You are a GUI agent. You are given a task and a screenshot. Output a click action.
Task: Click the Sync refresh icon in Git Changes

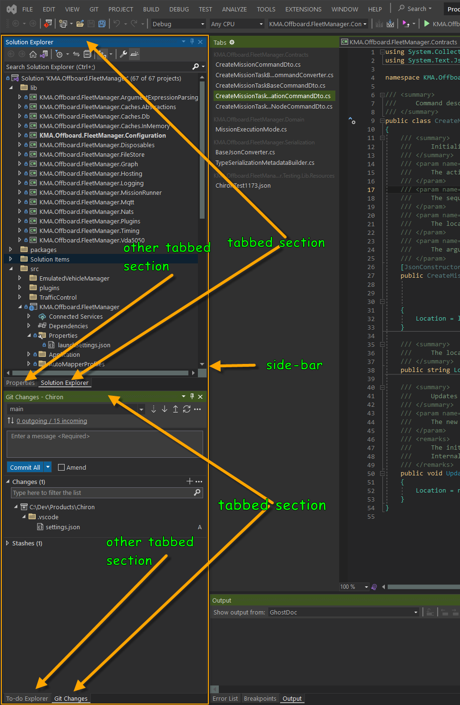coord(186,409)
